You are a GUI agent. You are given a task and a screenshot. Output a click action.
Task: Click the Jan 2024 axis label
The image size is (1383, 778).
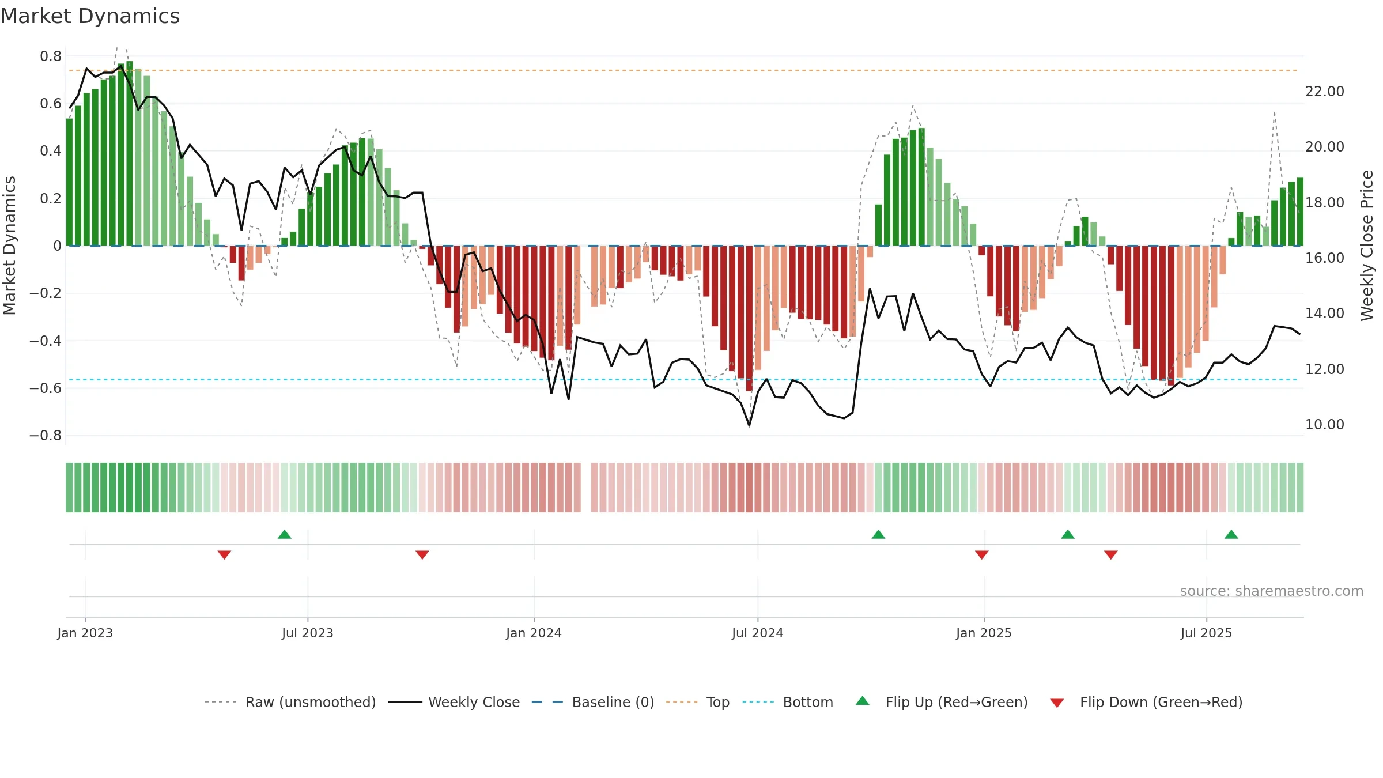pyautogui.click(x=534, y=633)
